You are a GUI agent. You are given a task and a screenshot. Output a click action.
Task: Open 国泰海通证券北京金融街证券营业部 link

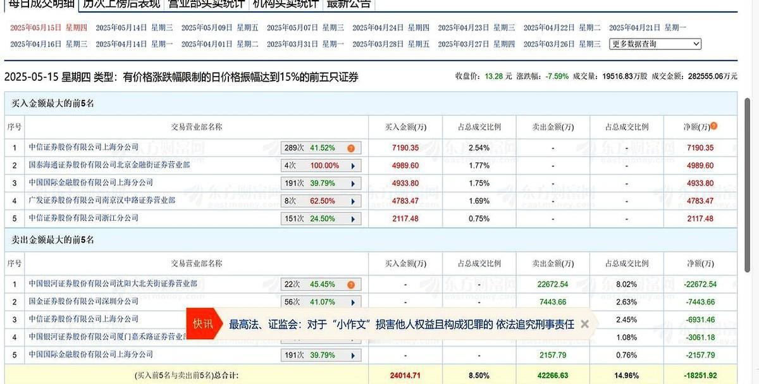coord(109,165)
